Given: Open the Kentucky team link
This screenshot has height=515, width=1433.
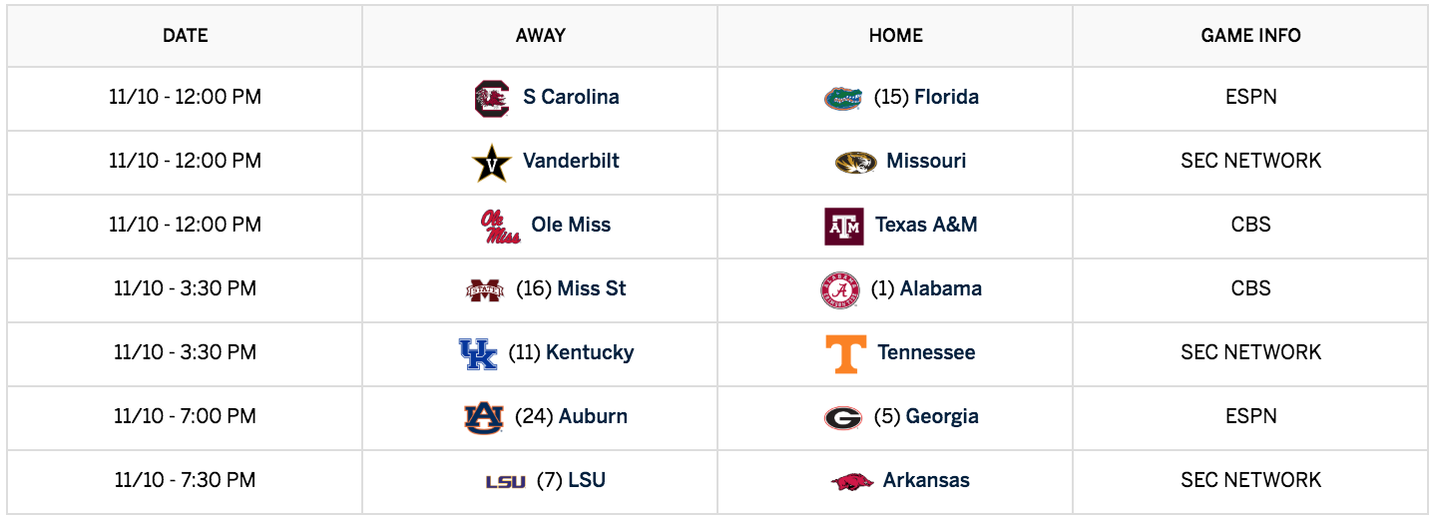Looking at the screenshot, I should pos(590,352).
